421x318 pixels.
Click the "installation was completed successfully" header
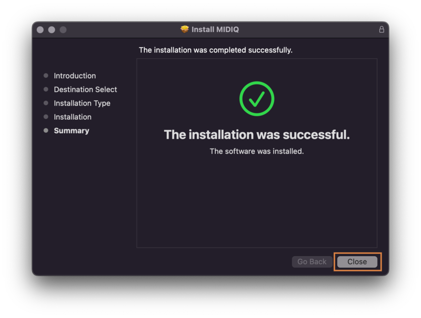[x=216, y=50]
